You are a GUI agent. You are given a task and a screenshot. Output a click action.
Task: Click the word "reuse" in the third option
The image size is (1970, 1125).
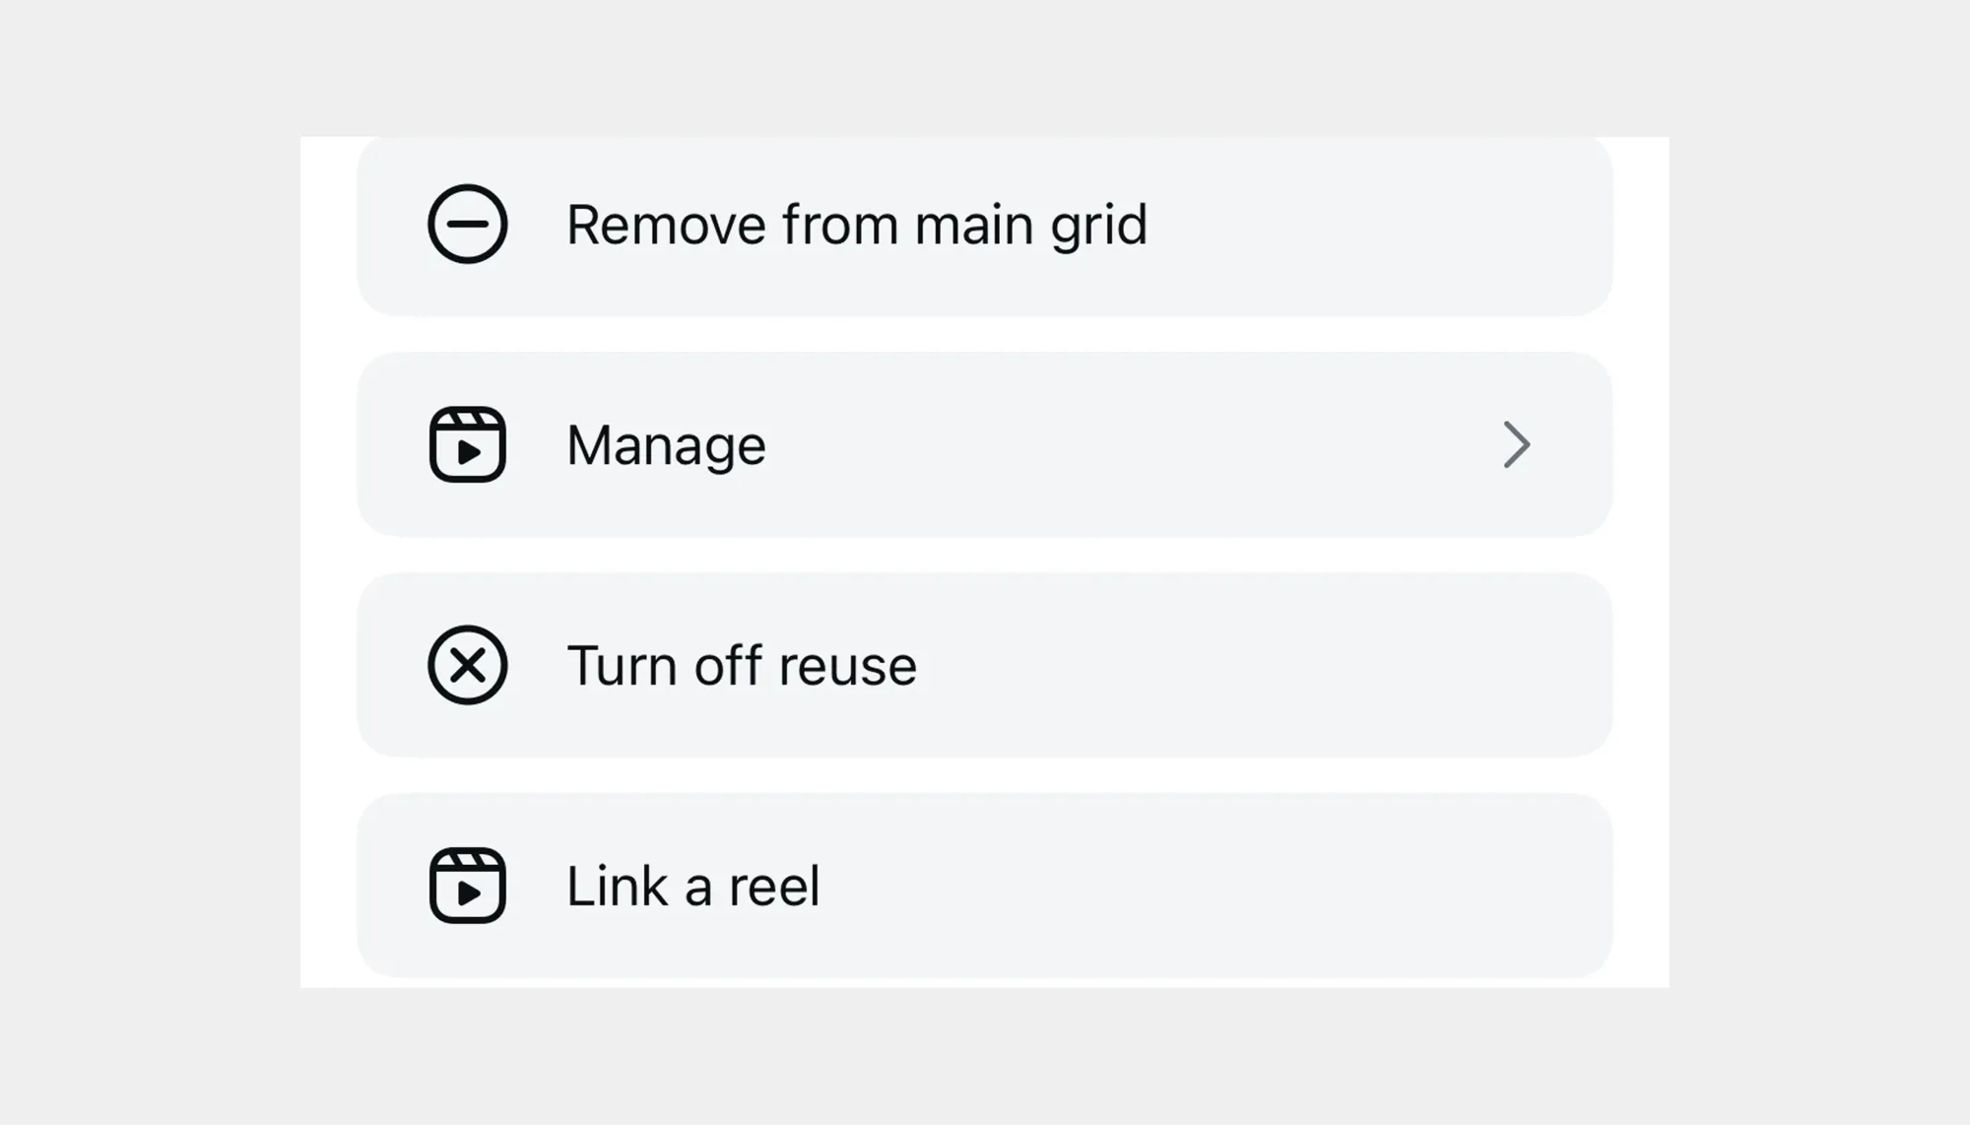(847, 667)
